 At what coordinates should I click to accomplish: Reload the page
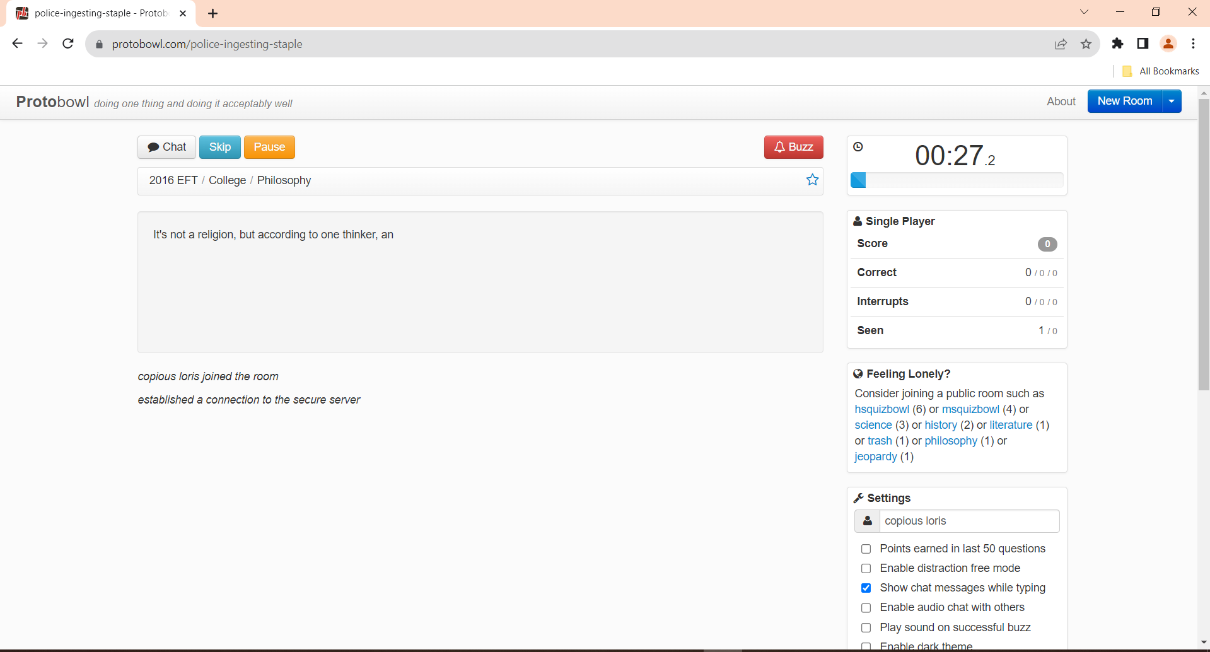click(x=68, y=44)
